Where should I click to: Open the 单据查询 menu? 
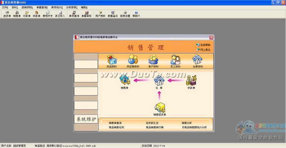[x=42, y=7]
